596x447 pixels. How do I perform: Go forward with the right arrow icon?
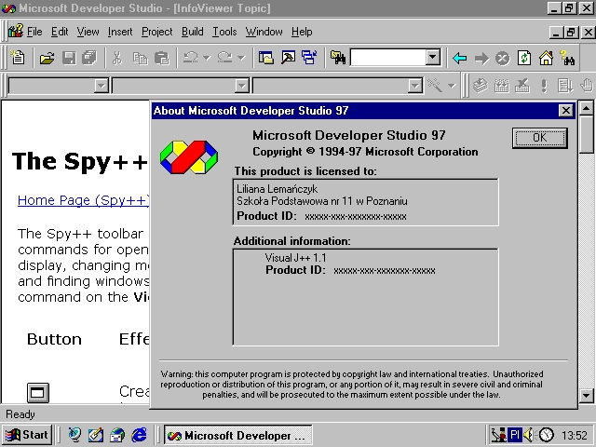tap(481, 59)
